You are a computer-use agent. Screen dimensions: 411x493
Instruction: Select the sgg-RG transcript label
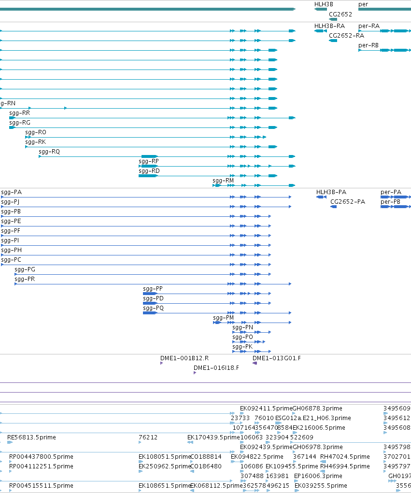pyautogui.click(x=20, y=123)
